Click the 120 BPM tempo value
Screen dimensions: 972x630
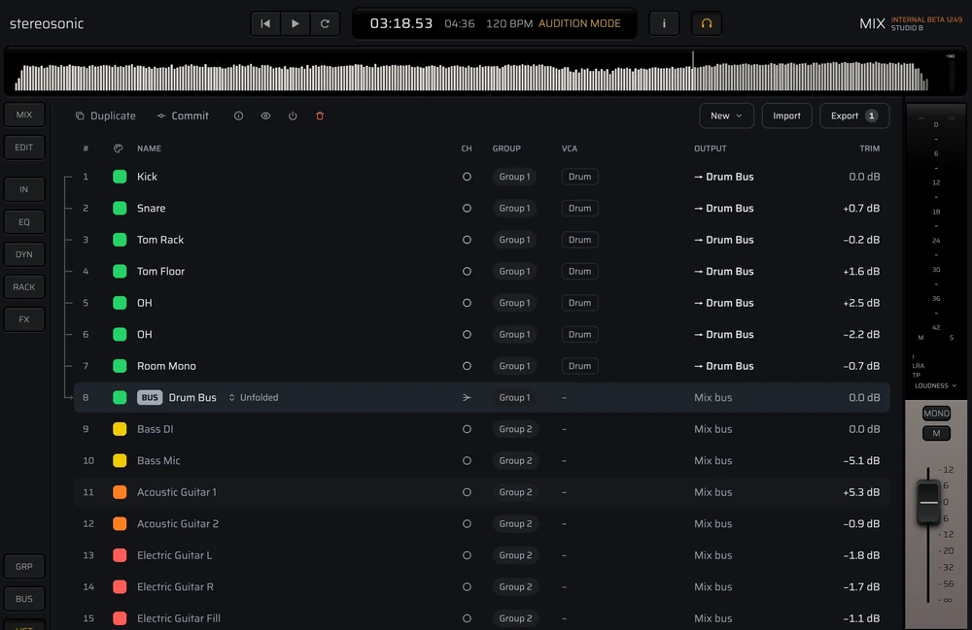tap(509, 23)
